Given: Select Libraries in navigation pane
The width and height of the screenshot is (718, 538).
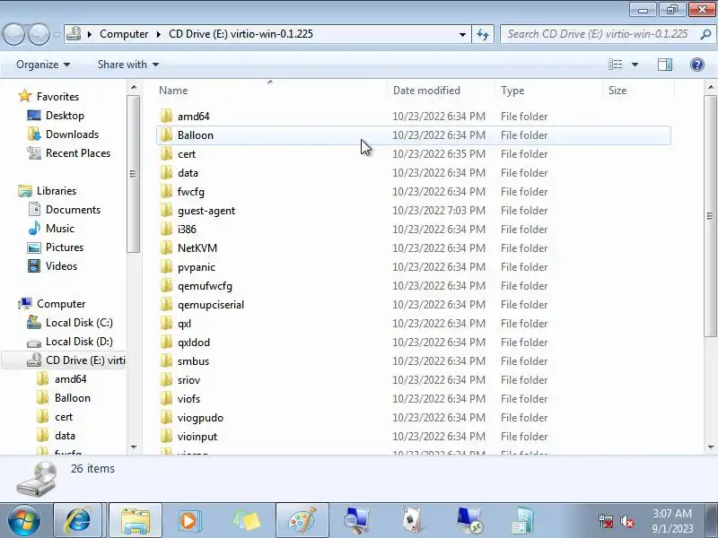Looking at the screenshot, I should point(57,191).
